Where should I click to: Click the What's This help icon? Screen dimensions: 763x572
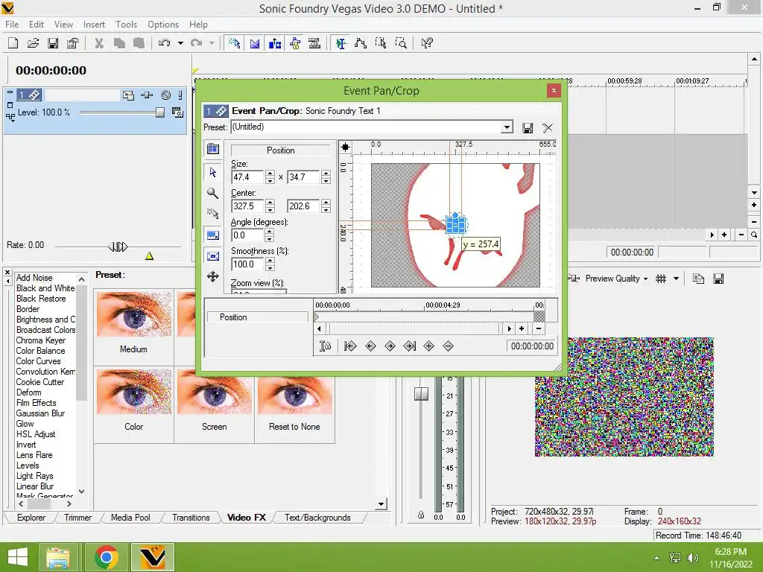pos(427,43)
